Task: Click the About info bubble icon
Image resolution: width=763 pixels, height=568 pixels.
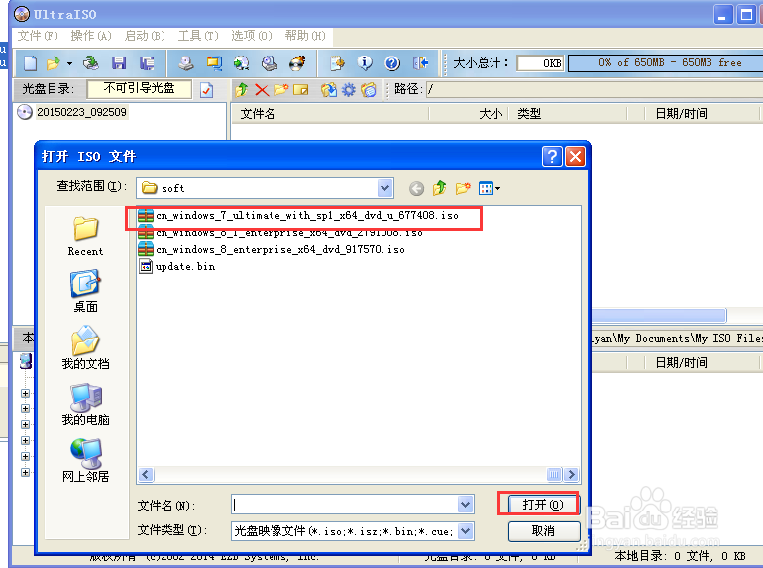Action: pyautogui.click(x=365, y=63)
